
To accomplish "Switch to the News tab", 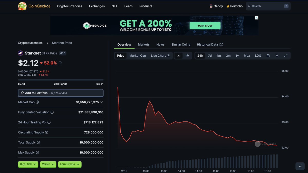I will [x=160, y=45].
